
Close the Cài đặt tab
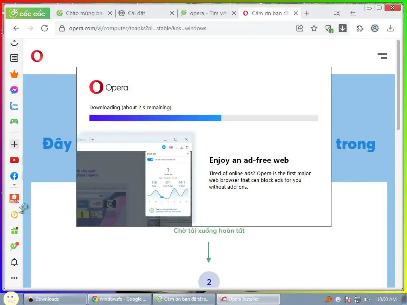click(172, 13)
